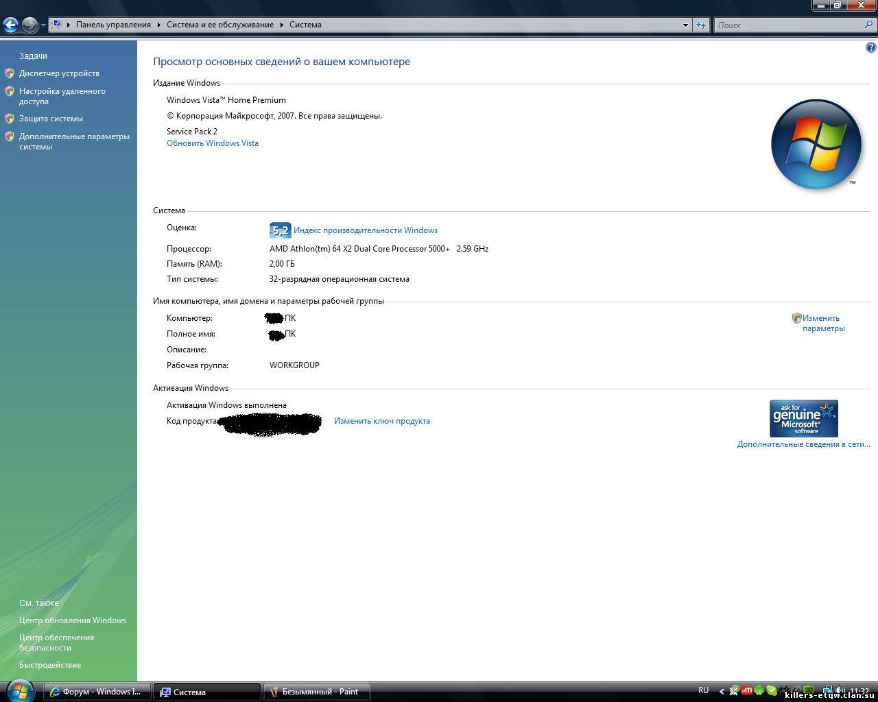878x702 pixels.
Task: Open Дополнительные параметры системы link
Action: coord(74,141)
